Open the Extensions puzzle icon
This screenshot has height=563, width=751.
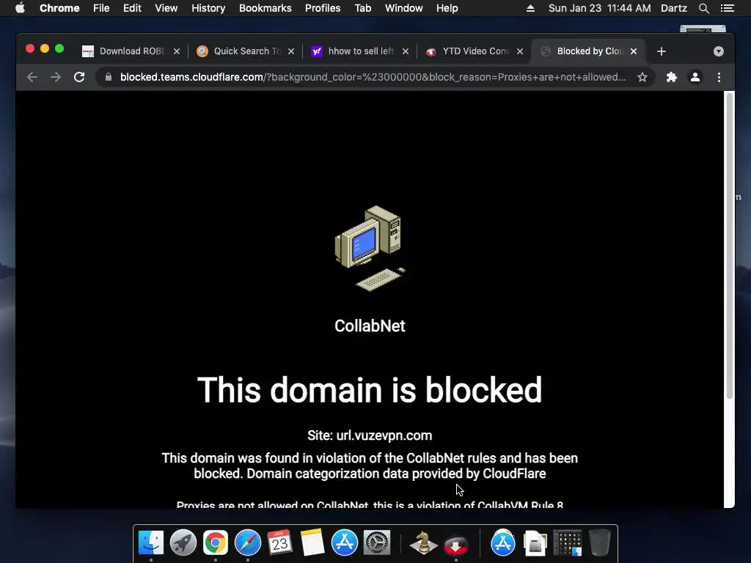672,77
